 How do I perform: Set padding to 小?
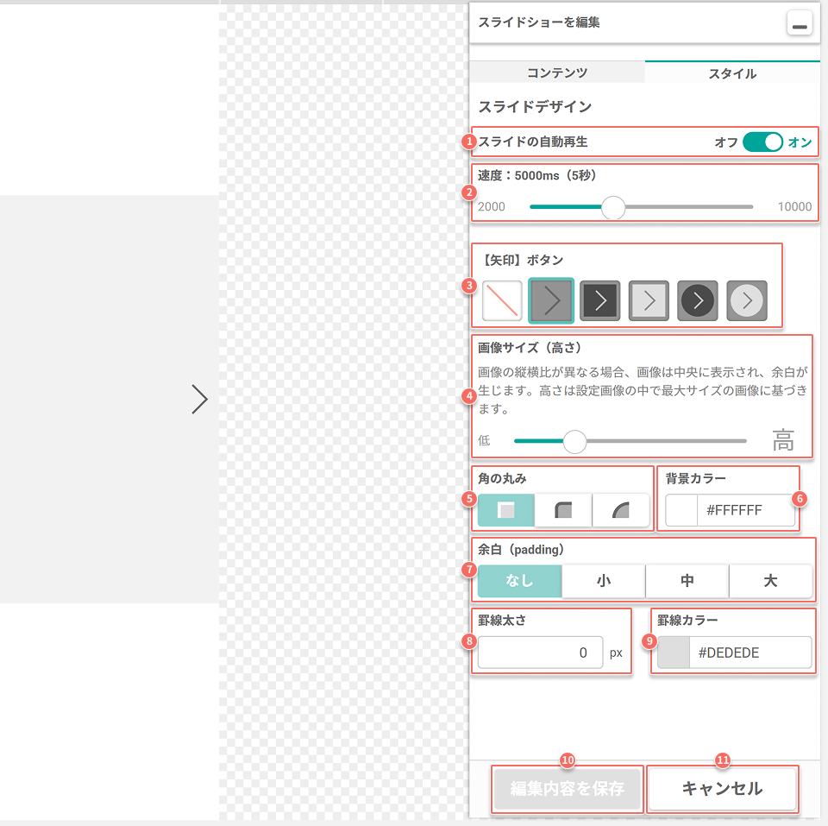(x=604, y=580)
